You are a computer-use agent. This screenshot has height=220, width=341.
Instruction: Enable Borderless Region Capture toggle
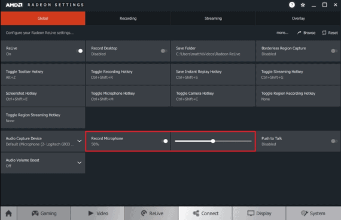coord(334,51)
